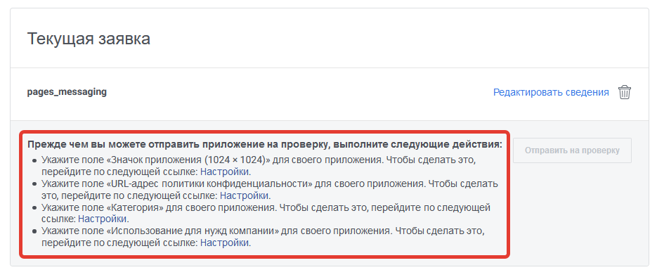Image resolution: width=657 pixels, height=277 pixels.
Task: Delete pages_messaging request via trash icon
Action: tap(624, 92)
